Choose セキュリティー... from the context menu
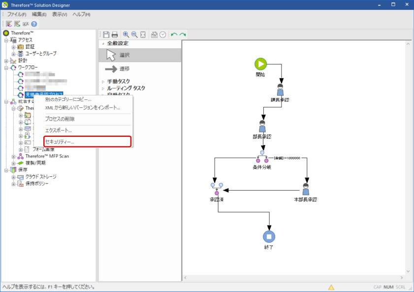 pyautogui.click(x=59, y=142)
